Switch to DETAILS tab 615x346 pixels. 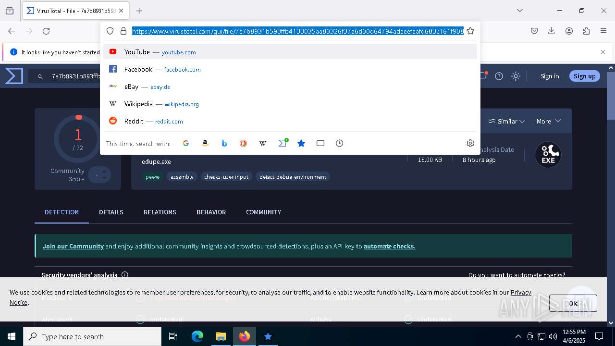tap(111, 212)
